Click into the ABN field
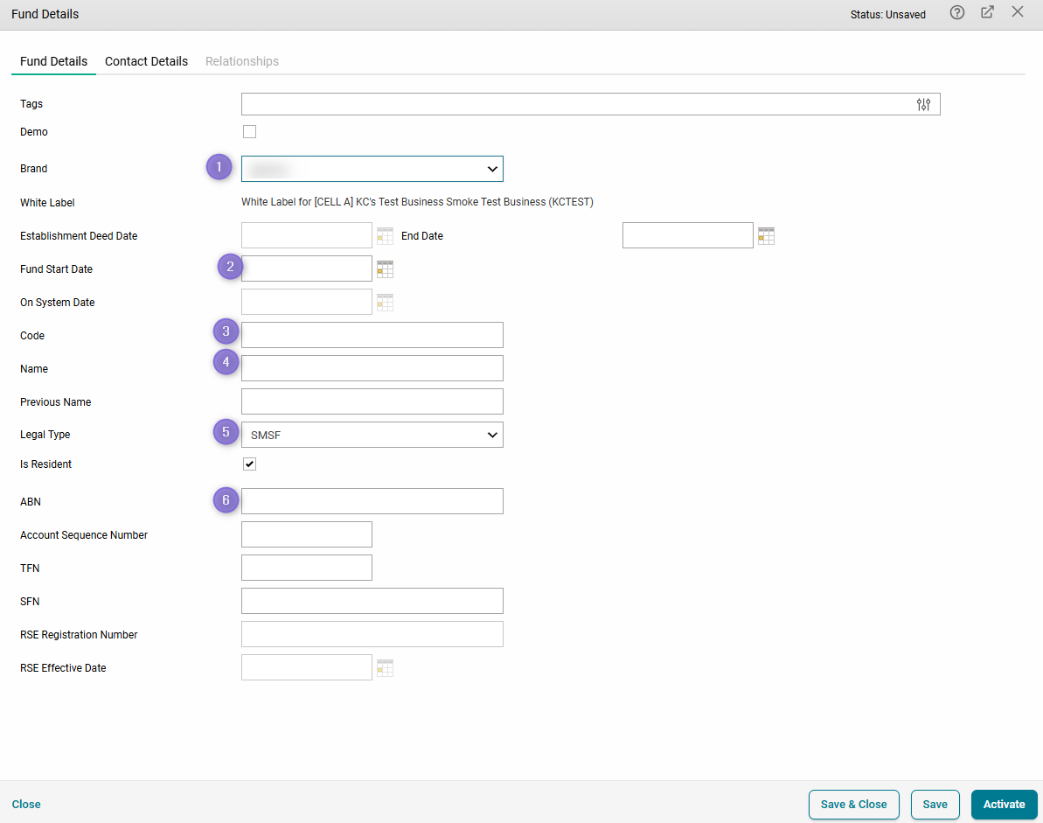The width and height of the screenshot is (1043, 823). 372,502
